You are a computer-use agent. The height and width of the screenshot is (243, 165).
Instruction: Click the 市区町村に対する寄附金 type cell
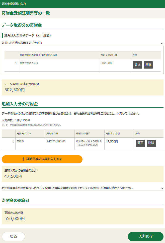[x=89, y=143]
